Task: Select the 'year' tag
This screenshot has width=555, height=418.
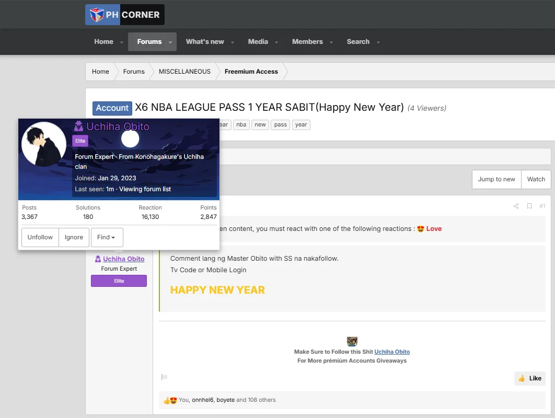Action: [x=301, y=124]
